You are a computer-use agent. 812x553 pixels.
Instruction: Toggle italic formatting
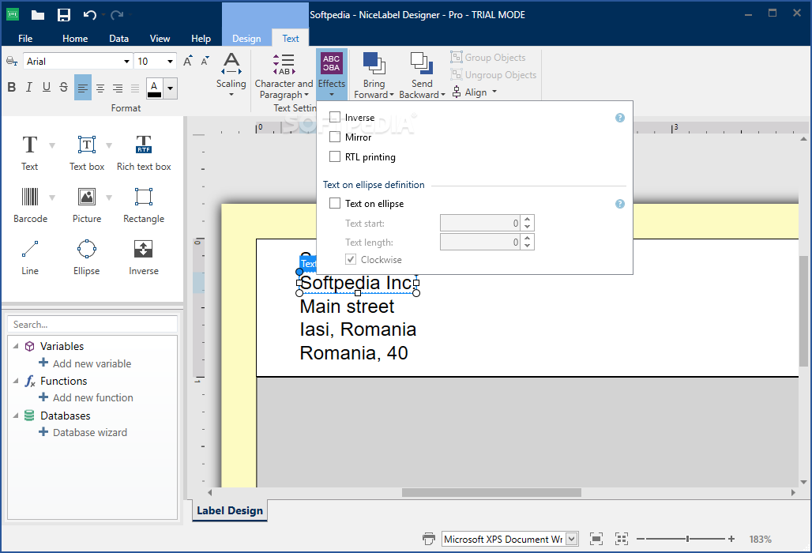click(29, 87)
